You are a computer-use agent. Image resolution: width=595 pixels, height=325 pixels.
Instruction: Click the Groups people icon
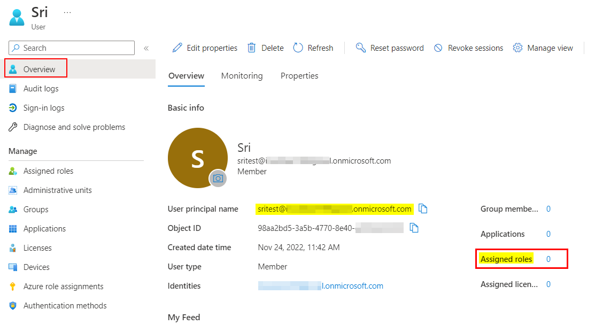[x=13, y=210]
